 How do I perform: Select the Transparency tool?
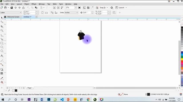coord(2,73)
